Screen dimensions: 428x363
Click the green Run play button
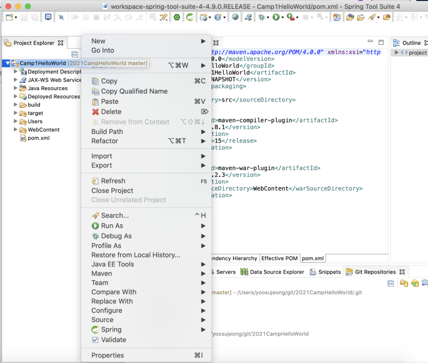click(x=276, y=18)
